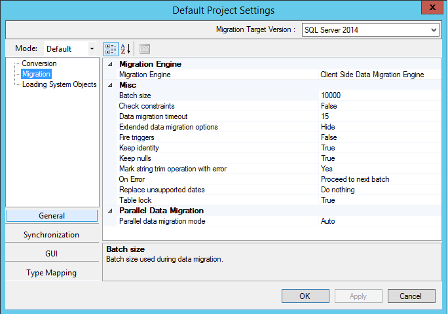The image size is (448, 314).
Task: Click the Property Pages icon
Action: click(144, 48)
